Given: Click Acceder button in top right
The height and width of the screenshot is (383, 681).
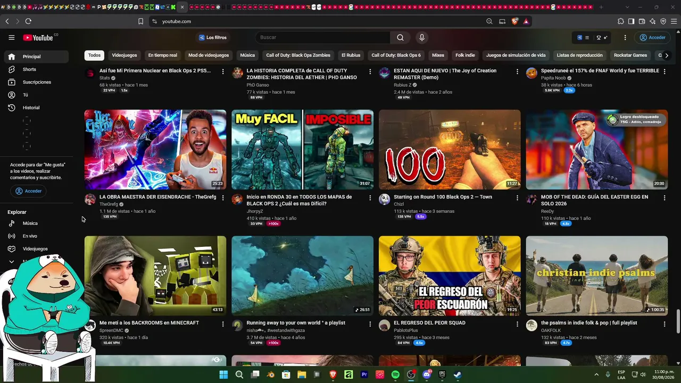Looking at the screenshot, I should click(x=653, y=38).
